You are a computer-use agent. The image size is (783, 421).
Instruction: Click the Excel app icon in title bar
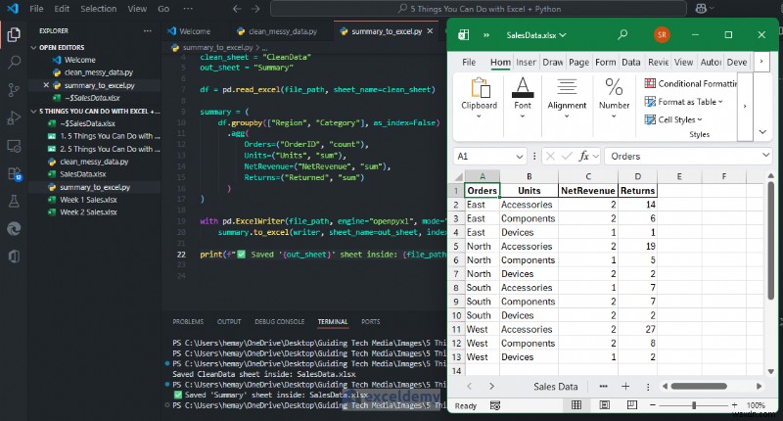point(463,34)
